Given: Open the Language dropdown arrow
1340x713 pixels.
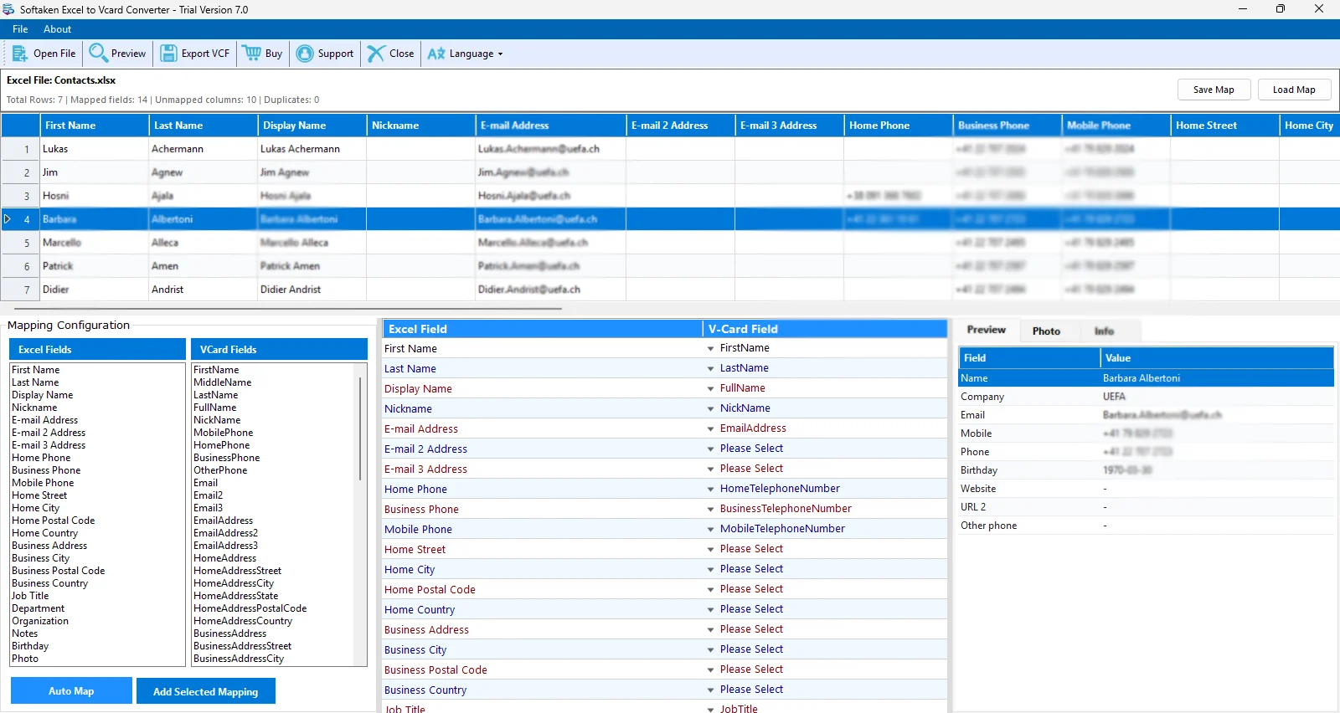Looking at the screenshot, I should (500, 54).
